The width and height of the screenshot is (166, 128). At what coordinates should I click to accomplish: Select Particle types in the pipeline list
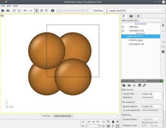[136, 40]
